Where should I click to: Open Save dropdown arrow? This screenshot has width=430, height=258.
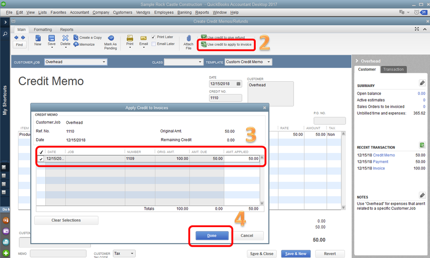pyautogui.click(x=52, y=47)
